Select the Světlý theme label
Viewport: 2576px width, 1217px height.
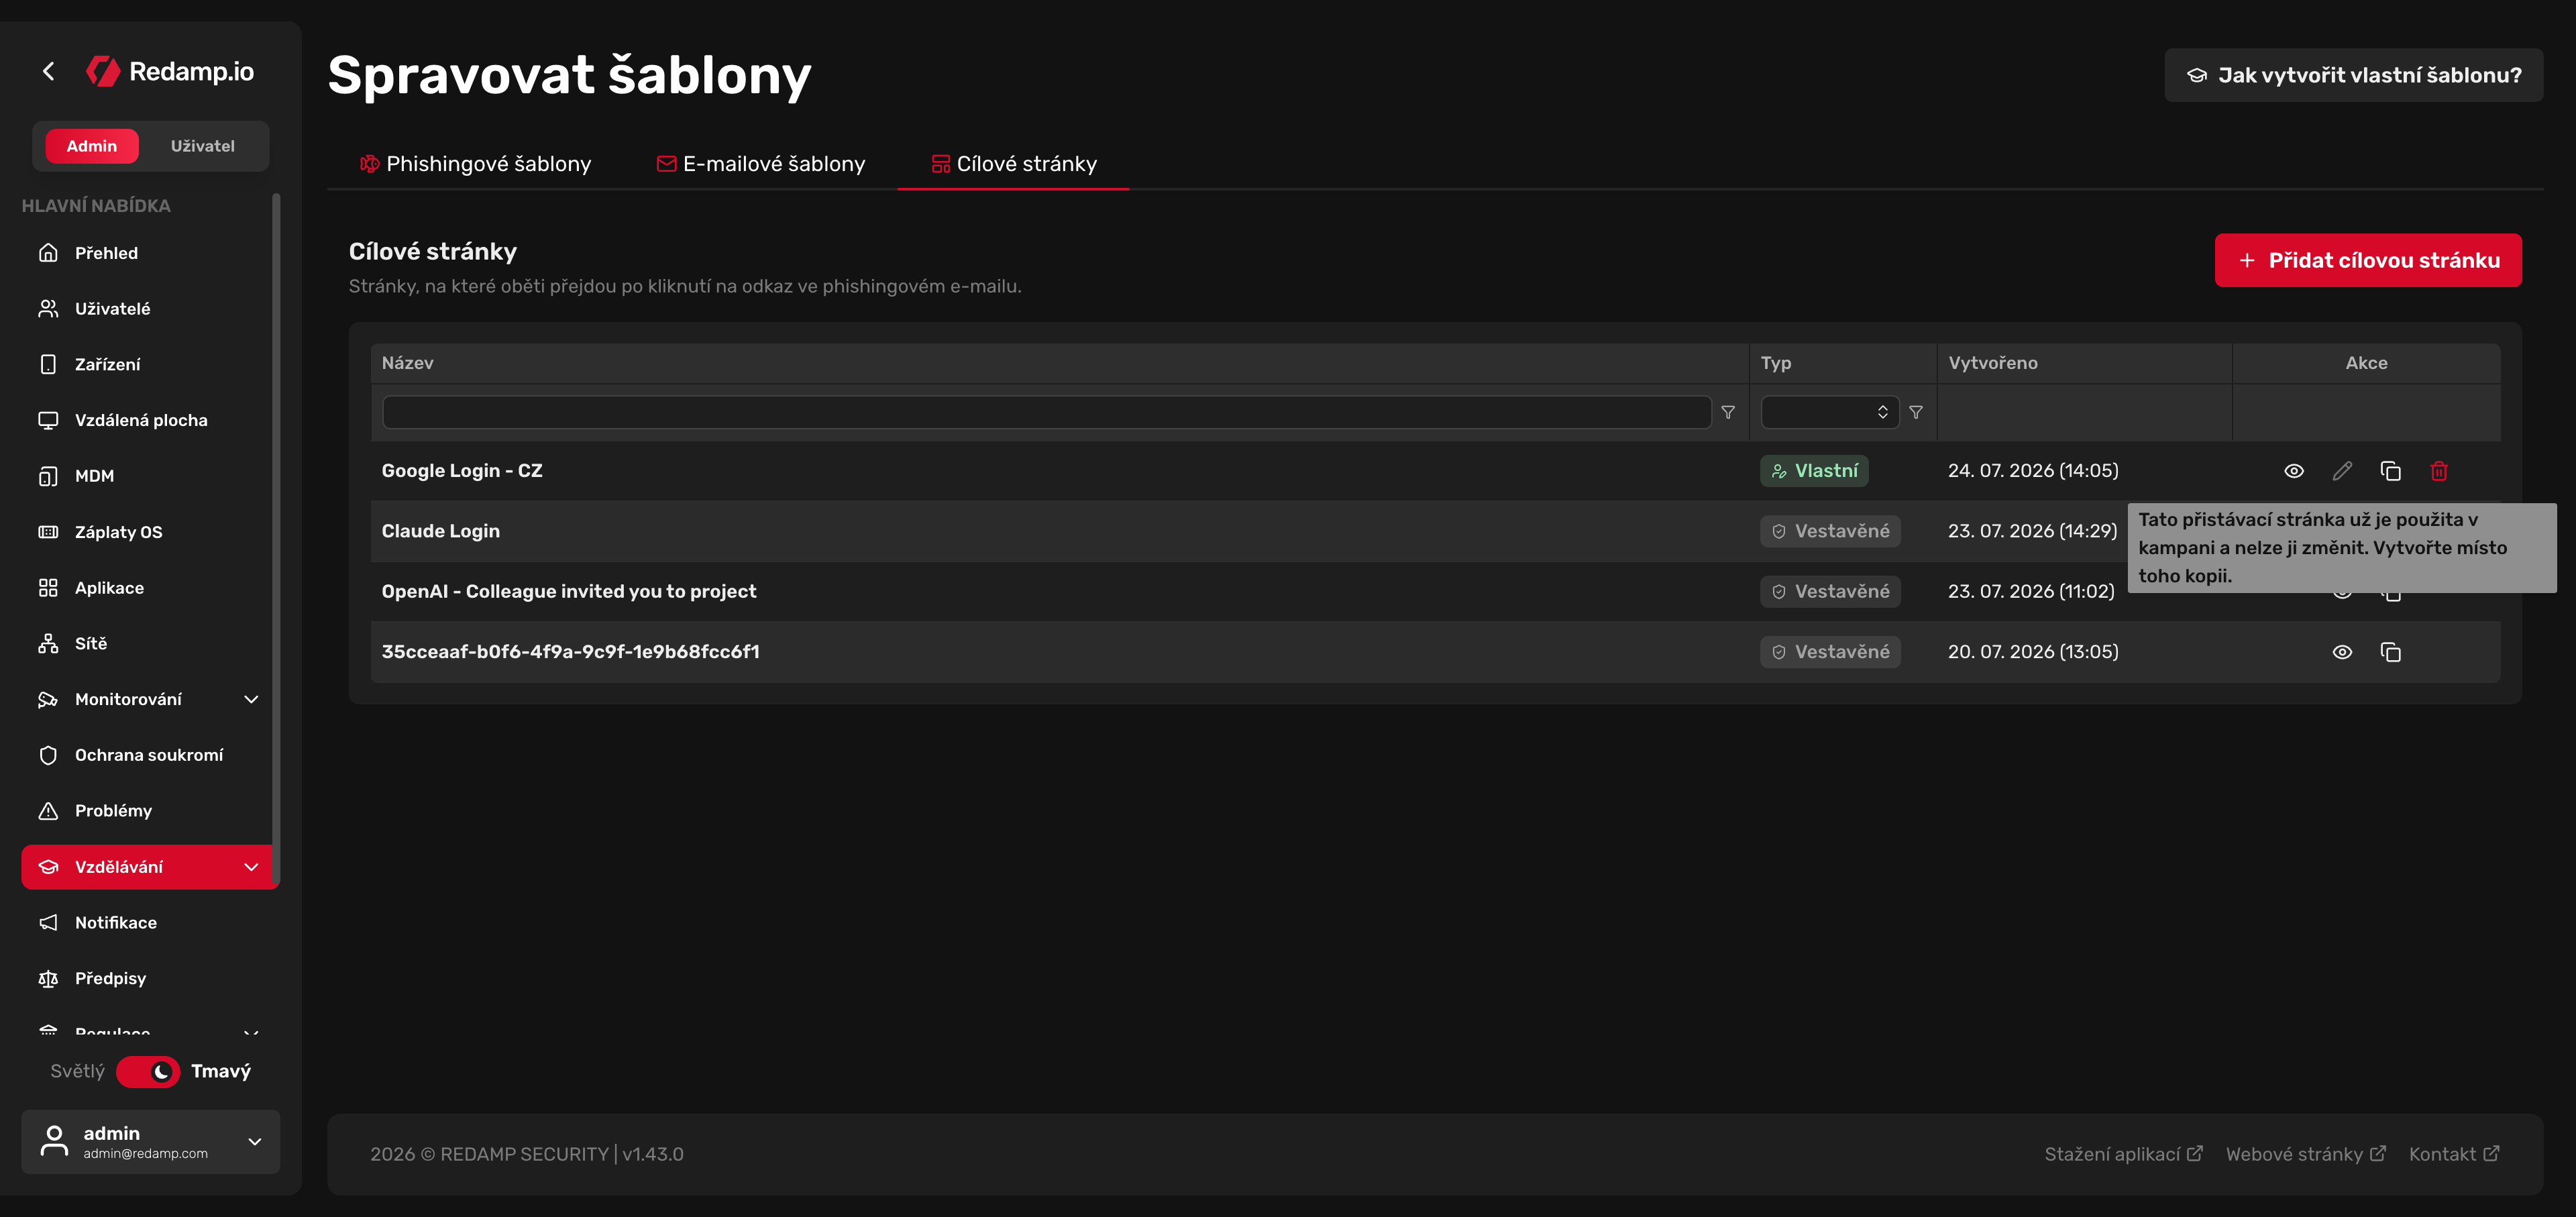(77, 1071)
